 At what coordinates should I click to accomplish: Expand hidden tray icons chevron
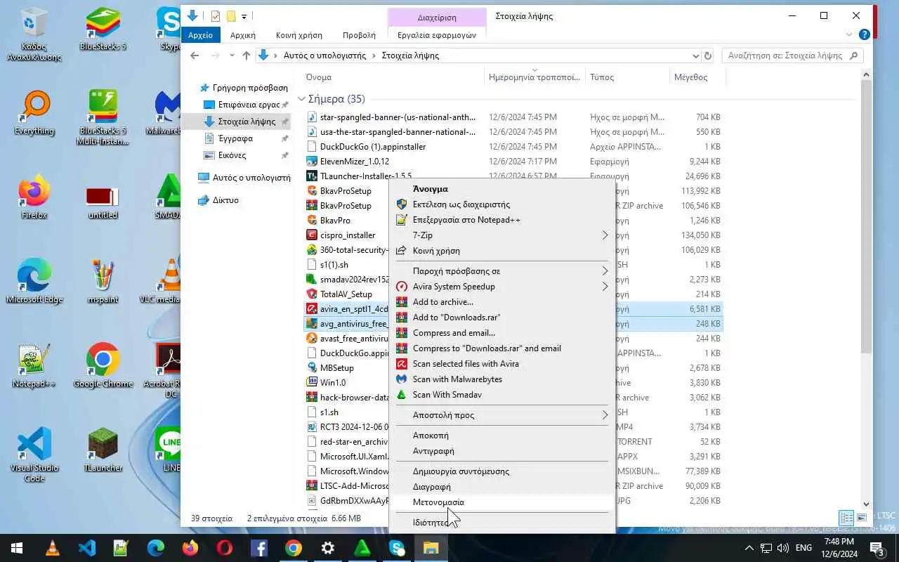(749, 548)
